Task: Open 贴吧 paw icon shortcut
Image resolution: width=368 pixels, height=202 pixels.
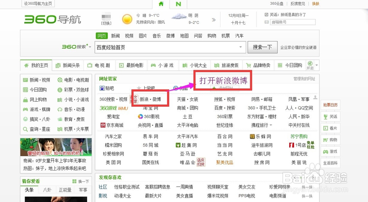Action: [102, 88]
